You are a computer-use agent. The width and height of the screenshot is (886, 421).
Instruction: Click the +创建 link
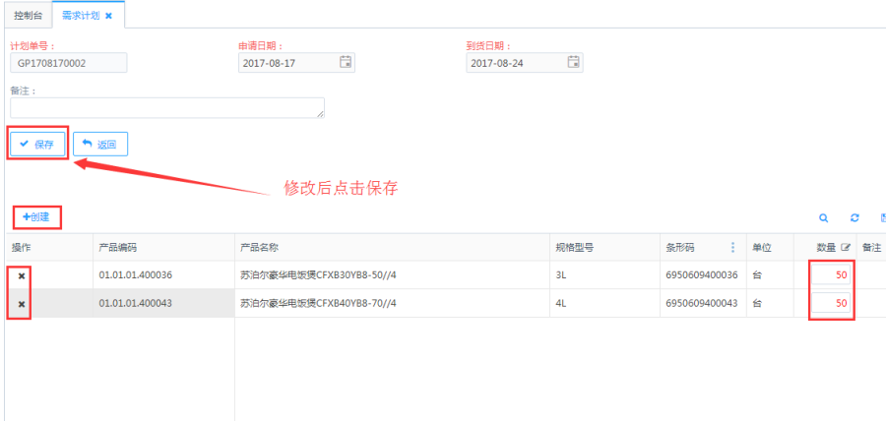point(35,216)
